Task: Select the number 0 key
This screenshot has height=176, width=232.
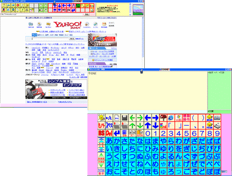Action: click(x=148, y=133)
